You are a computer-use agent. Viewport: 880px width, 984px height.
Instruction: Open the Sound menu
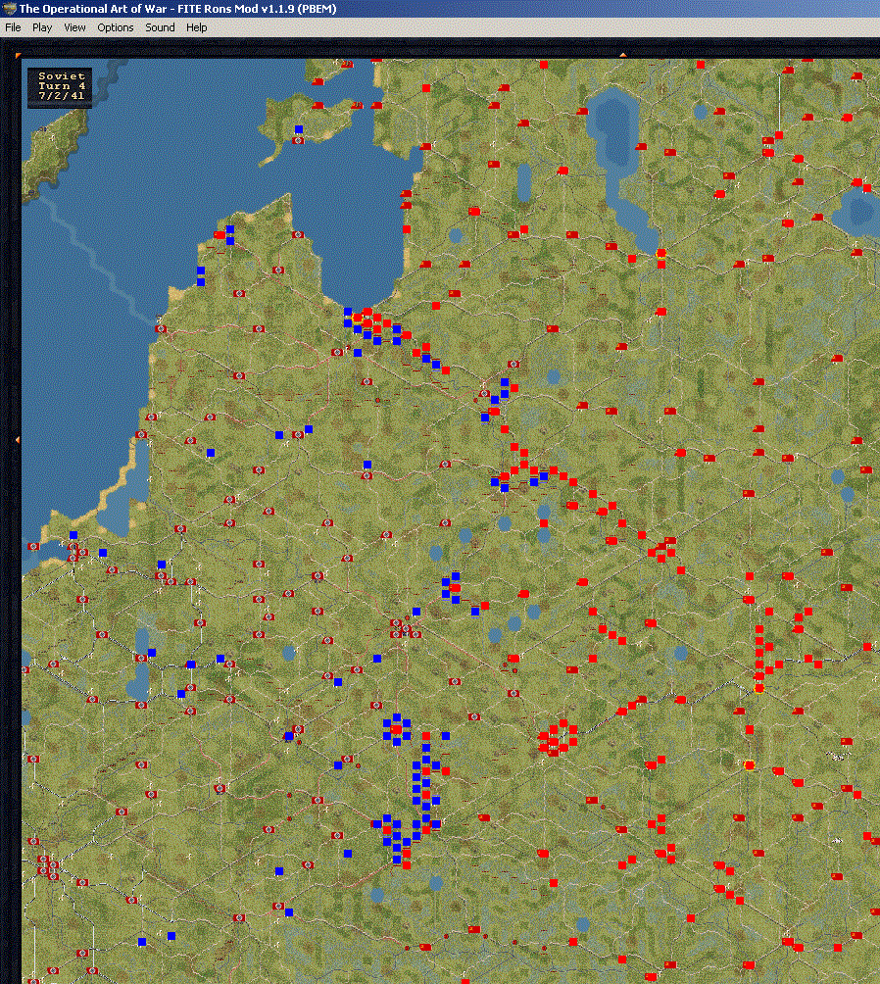(160, 27)
